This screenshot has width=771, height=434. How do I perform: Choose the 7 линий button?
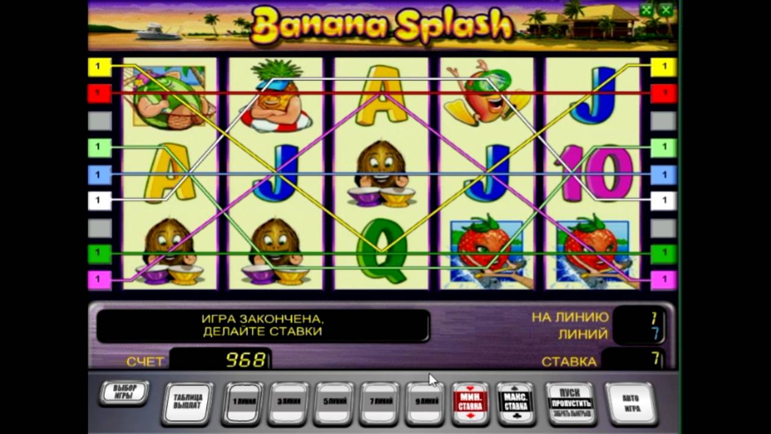click(x=380, y=403)
